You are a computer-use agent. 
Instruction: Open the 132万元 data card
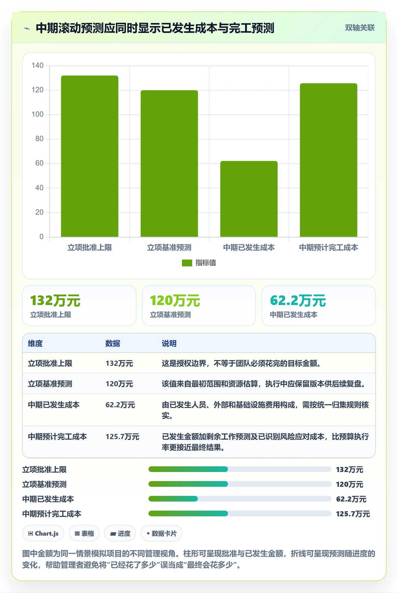coord(79,306)
